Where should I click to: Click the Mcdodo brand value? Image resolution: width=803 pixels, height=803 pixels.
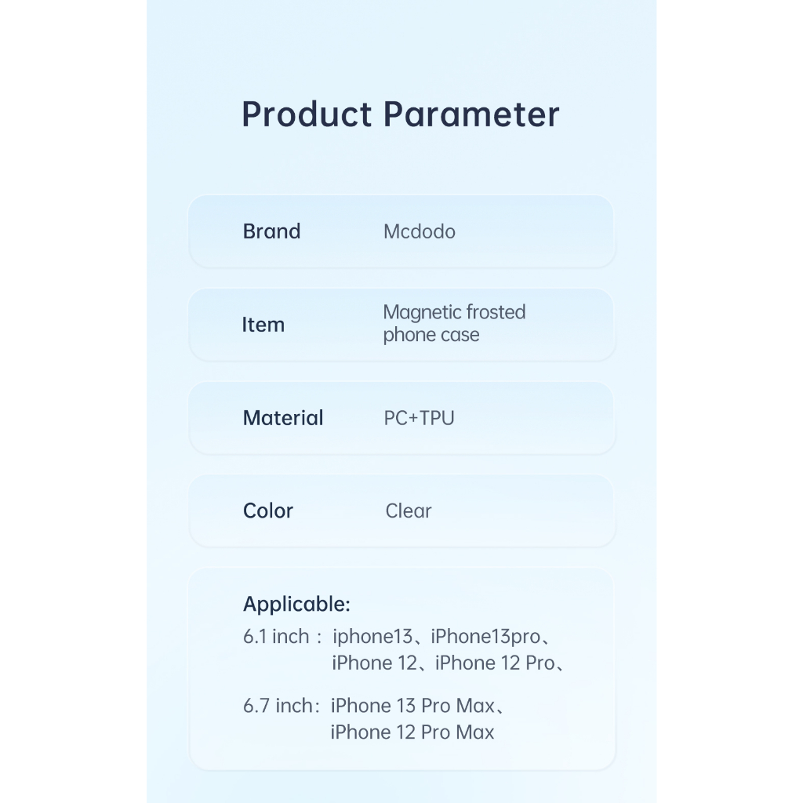tap(419, 232)
